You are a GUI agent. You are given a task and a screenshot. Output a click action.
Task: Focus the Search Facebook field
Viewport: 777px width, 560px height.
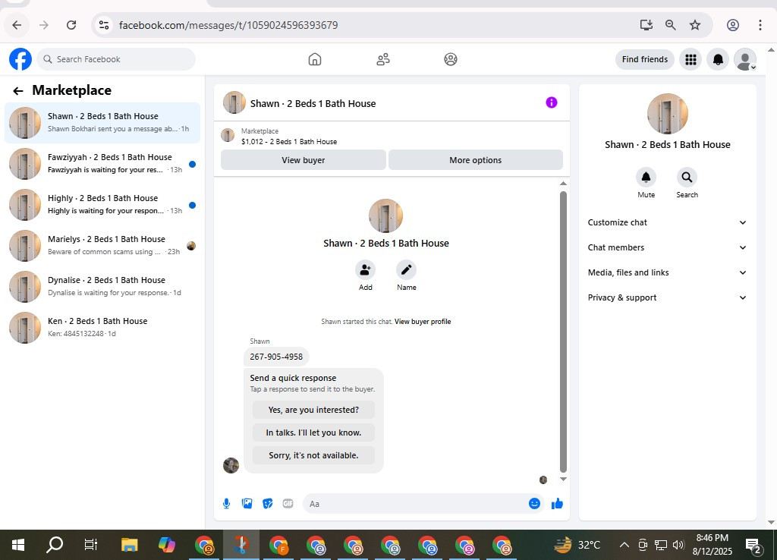(x=116, y=59)
